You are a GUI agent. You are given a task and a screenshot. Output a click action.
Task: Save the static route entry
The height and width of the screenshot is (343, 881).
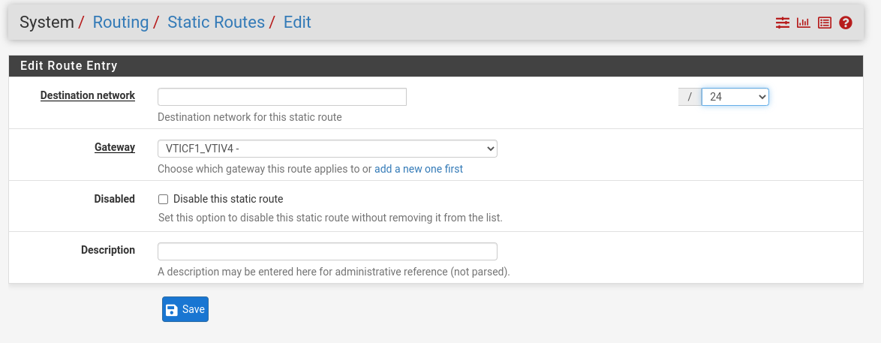click(185, 309)
